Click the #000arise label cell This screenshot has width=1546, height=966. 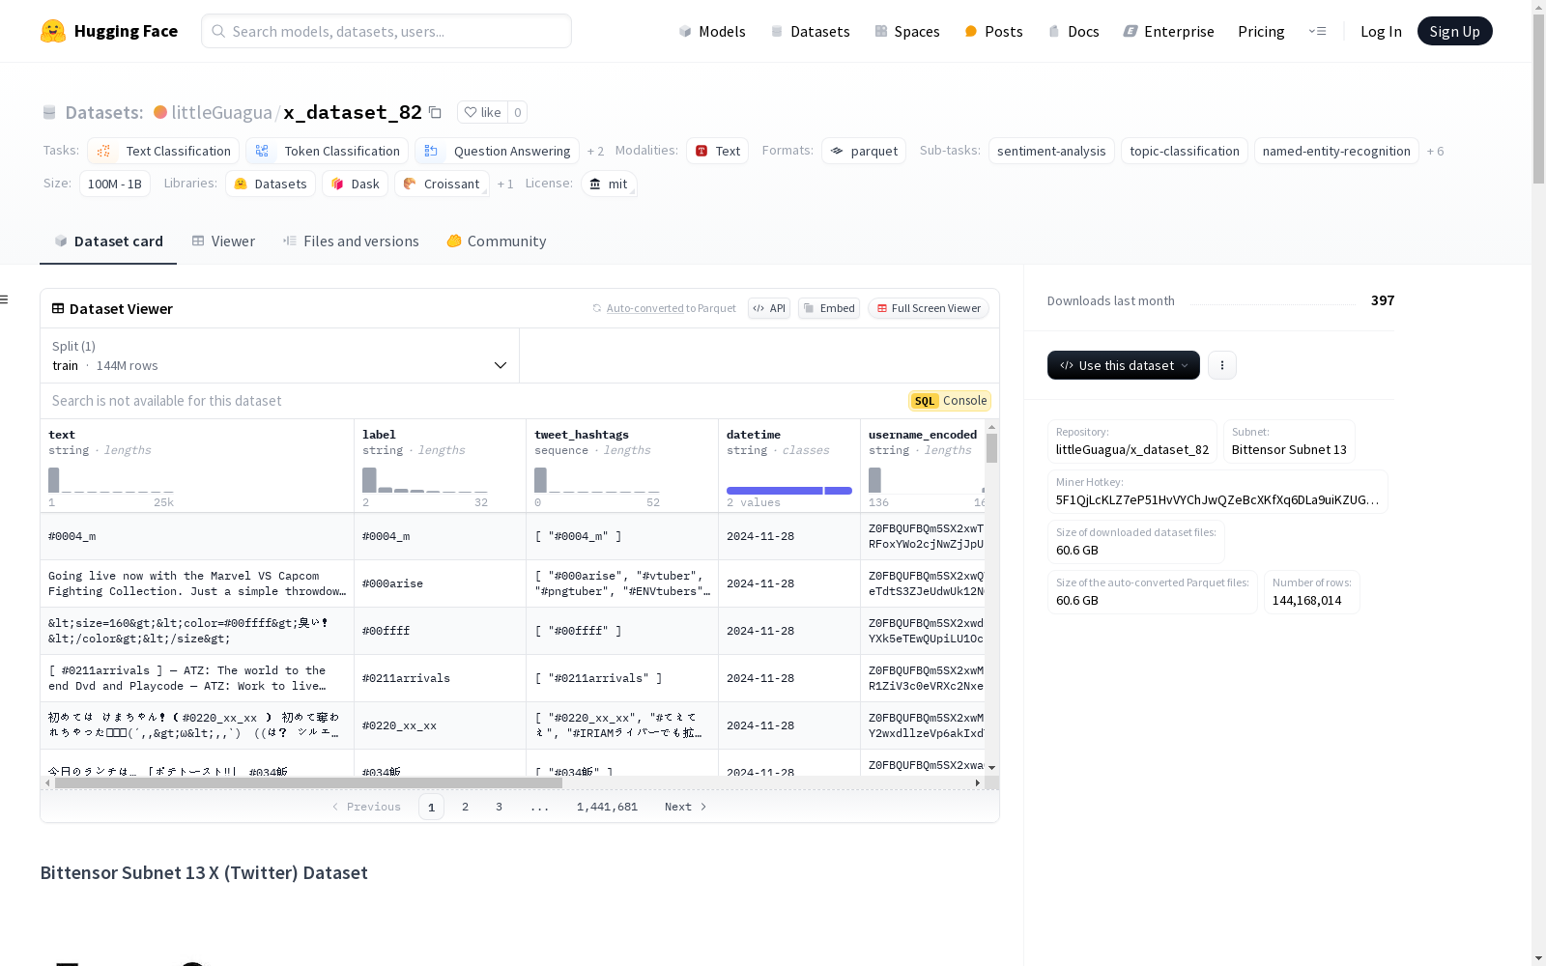440,583
